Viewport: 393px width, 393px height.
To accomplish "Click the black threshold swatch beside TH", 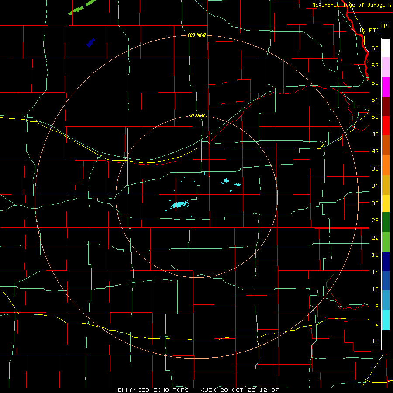I will (386, 340).
